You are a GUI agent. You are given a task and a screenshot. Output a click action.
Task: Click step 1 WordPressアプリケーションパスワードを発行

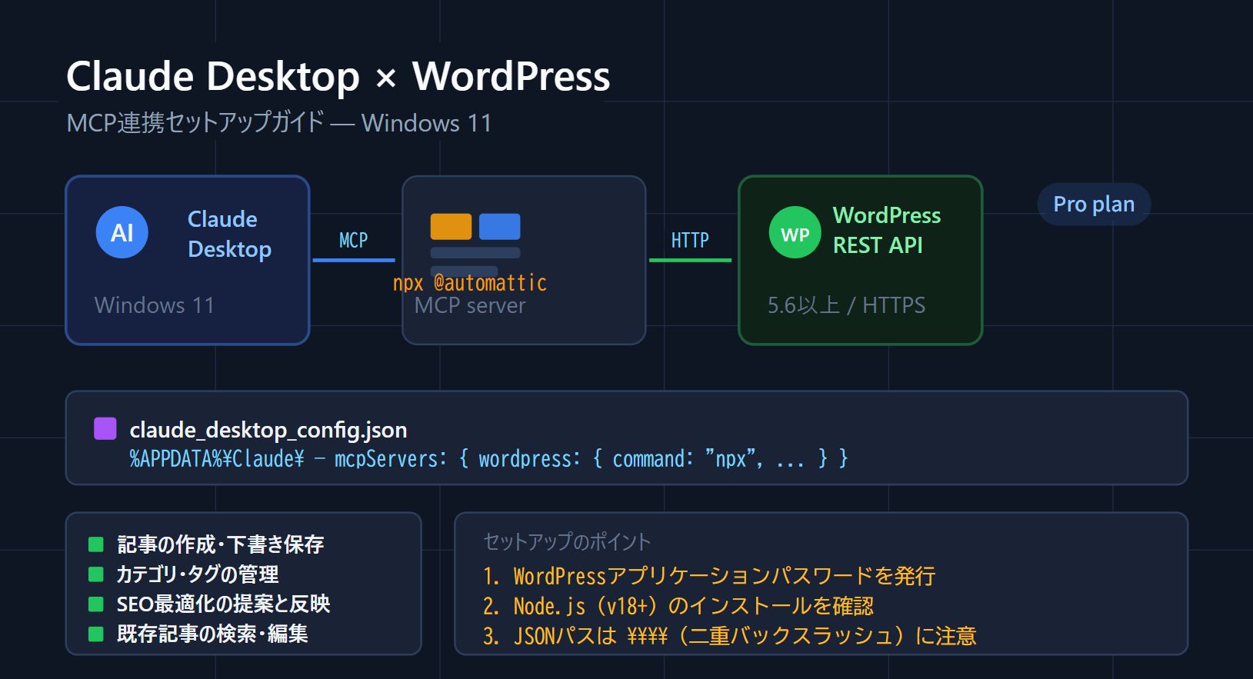click(708, 576)
